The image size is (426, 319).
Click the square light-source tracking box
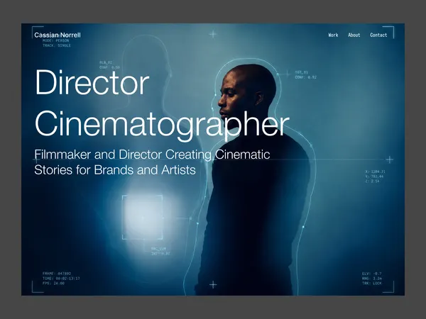[x=143, y=218]
